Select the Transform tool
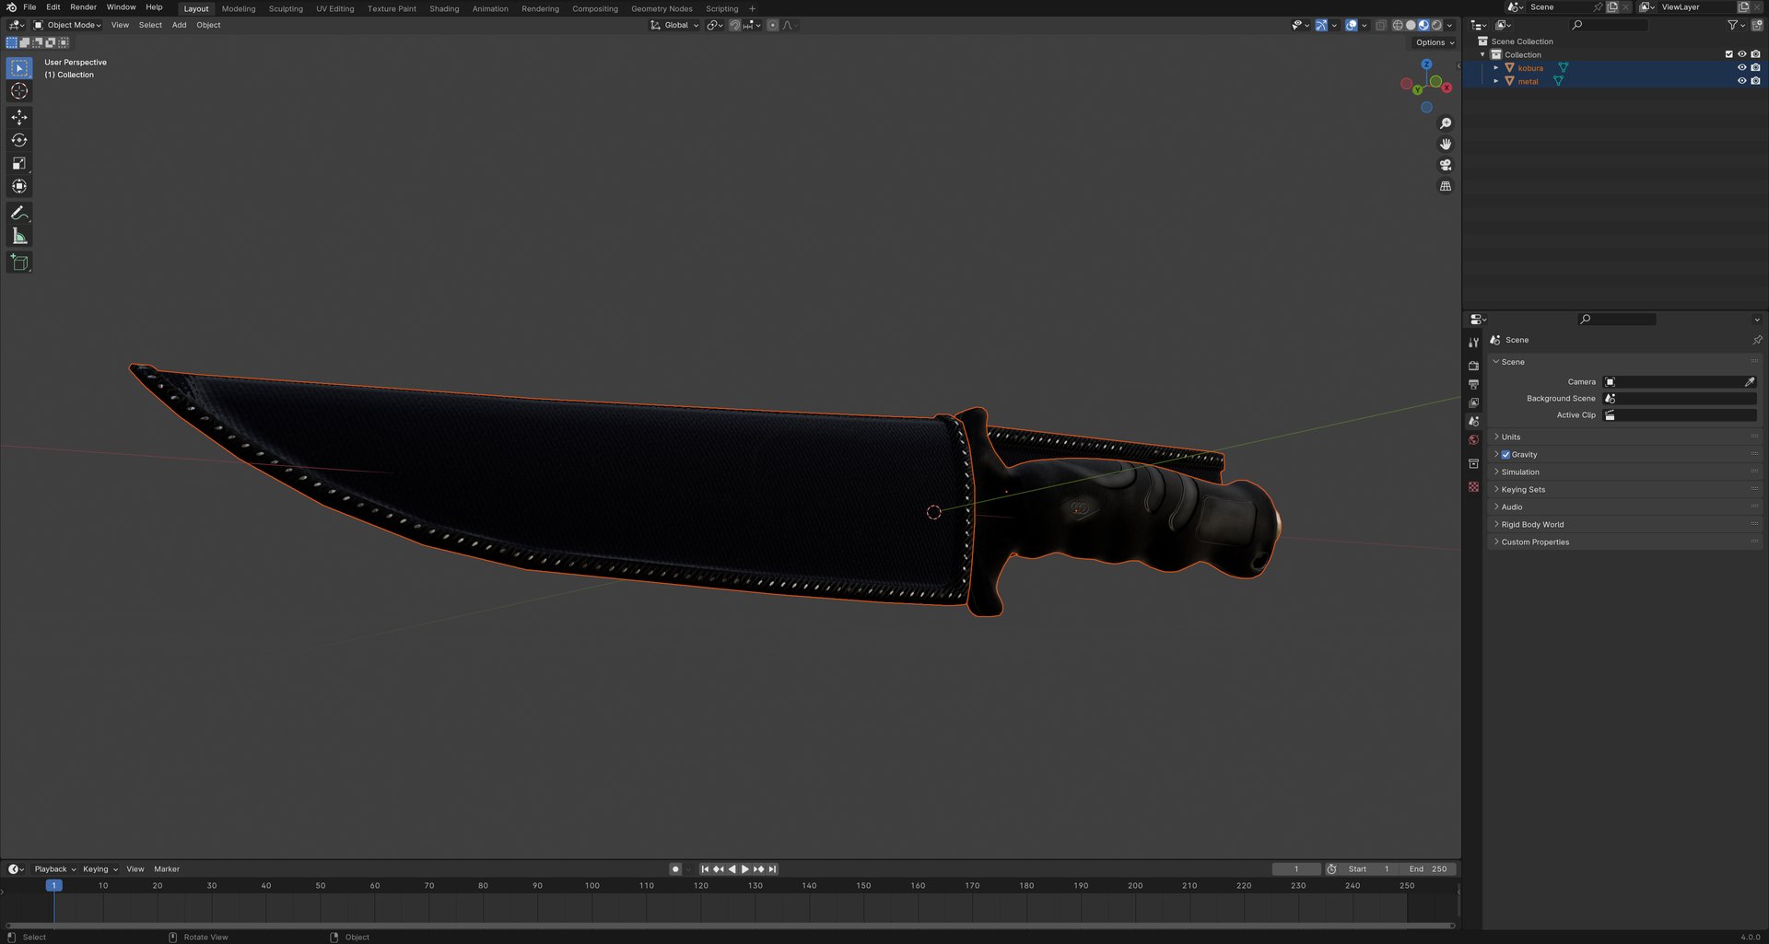Screen dimensions: 1769x944 19,186
